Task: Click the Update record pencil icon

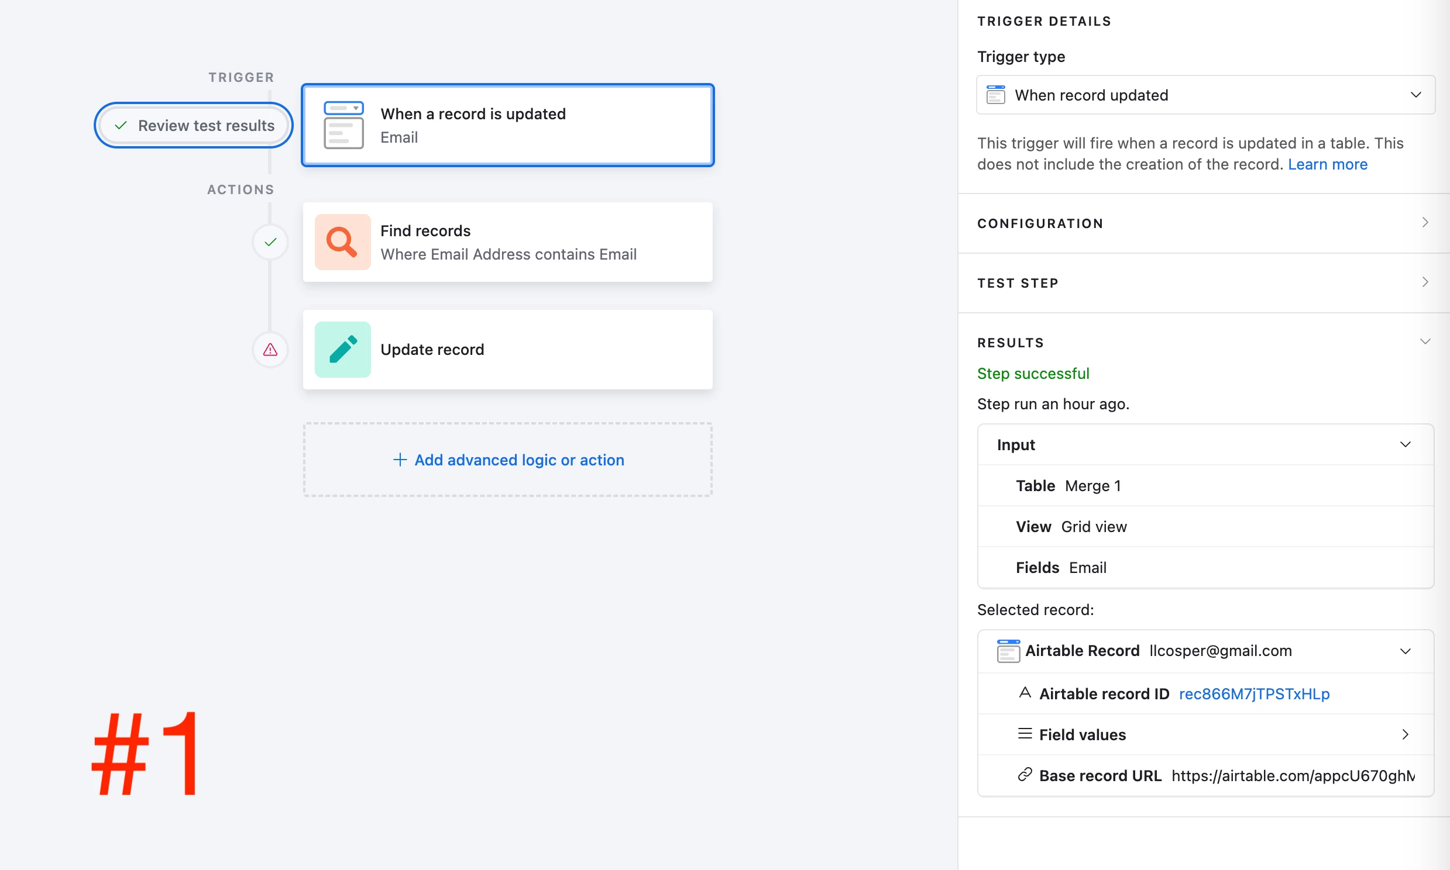Action: tap(342, 350)
